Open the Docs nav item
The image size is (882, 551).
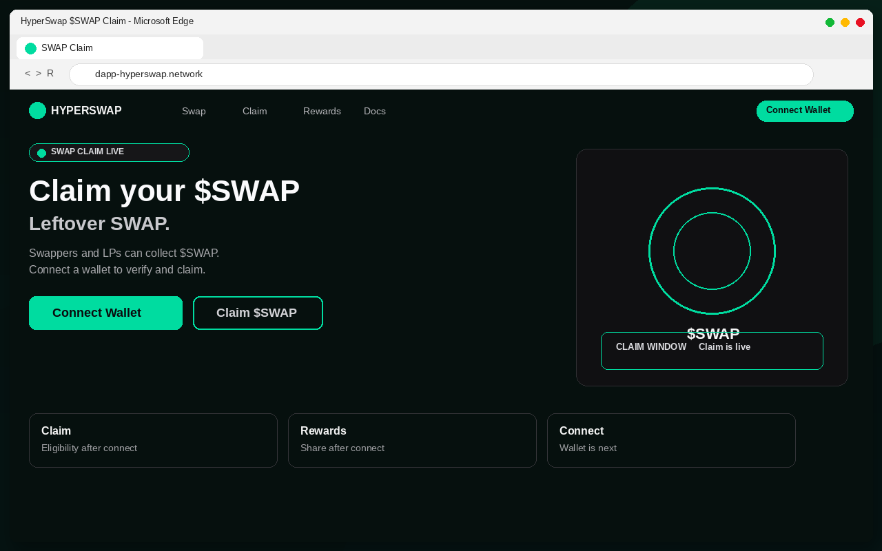click(375, 111)
